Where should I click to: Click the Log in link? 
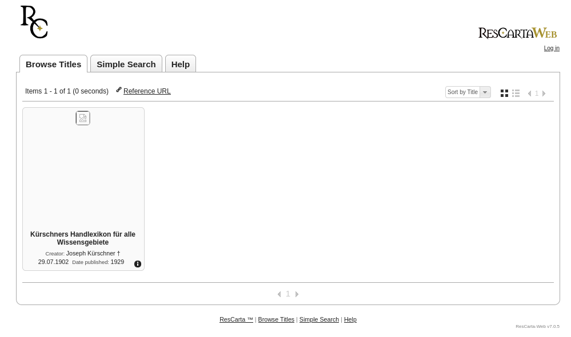click(551, 48)
